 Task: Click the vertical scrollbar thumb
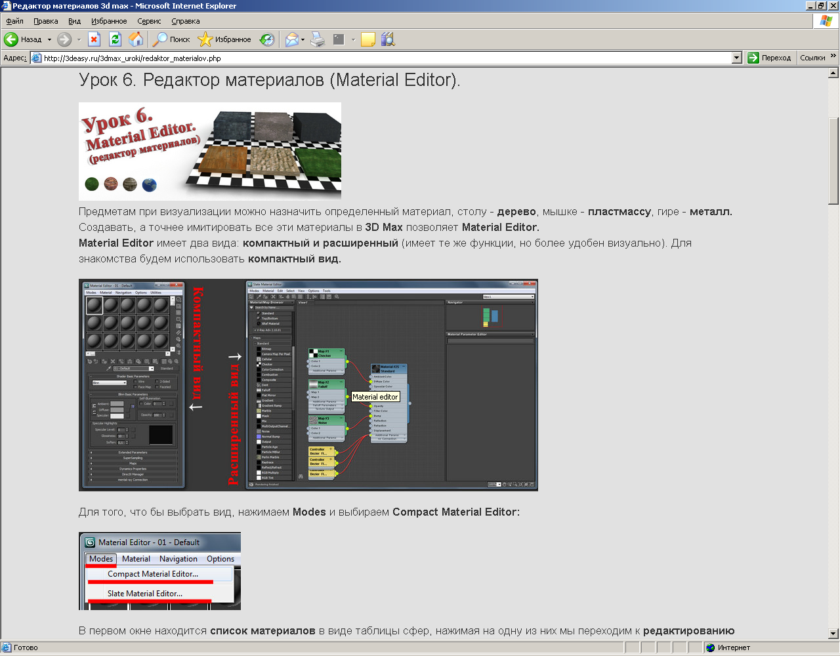pyautogui.click(x=833, y=161)
